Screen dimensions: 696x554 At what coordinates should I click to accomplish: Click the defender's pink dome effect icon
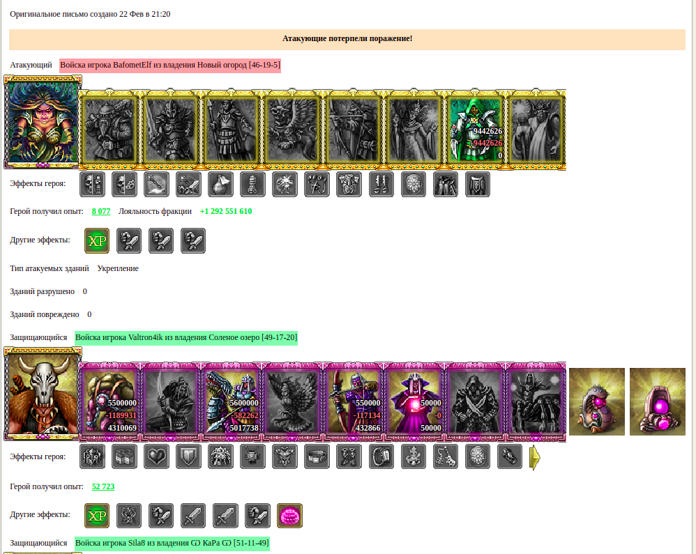pos(289,516)
